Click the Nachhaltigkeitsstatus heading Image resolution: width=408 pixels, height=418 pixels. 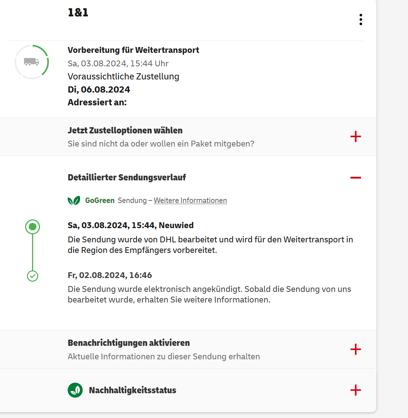pos(132,390)
